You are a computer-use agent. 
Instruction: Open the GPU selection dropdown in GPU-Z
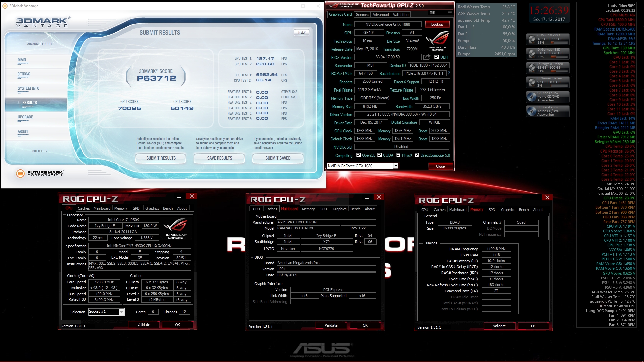[x=396, y=166]
